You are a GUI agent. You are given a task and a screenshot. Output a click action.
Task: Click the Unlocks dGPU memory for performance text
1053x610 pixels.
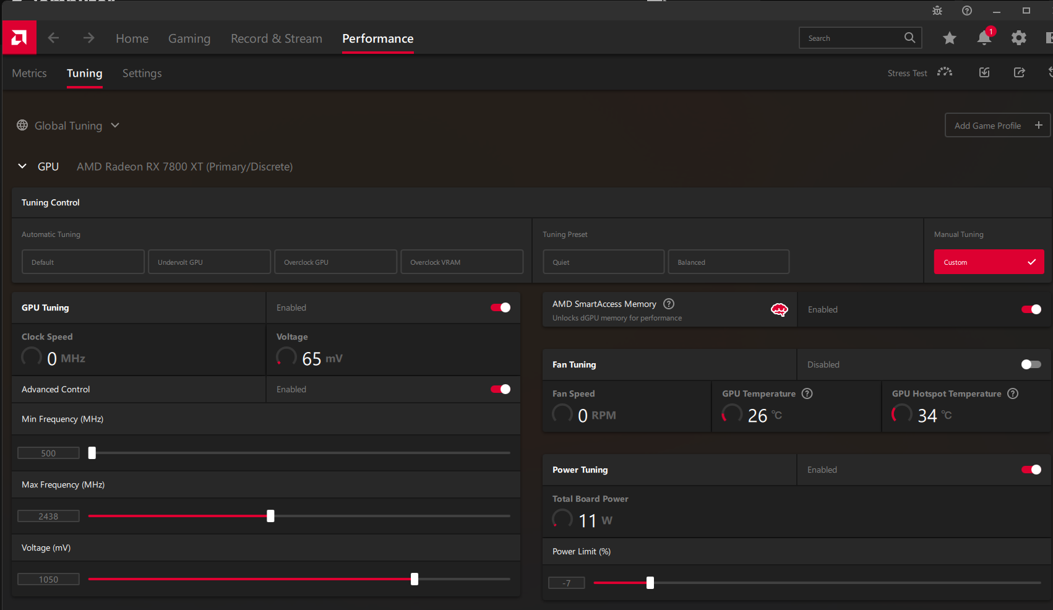coord(617,318)
